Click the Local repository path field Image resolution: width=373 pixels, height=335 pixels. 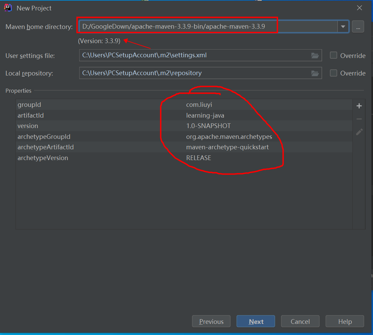pos(200,73)
